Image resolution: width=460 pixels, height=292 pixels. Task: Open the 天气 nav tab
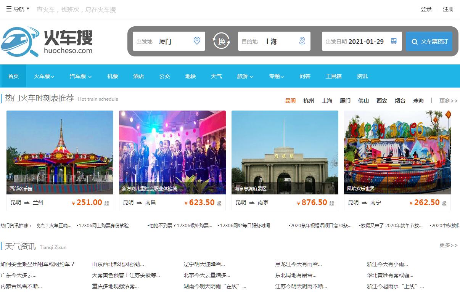pyautogui.click(x=216, y=76)
